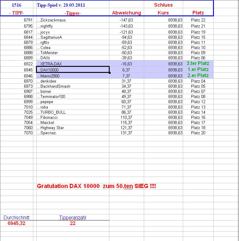
Task: Select the green 3.ter Platz cell
Action: coord(198,63)
